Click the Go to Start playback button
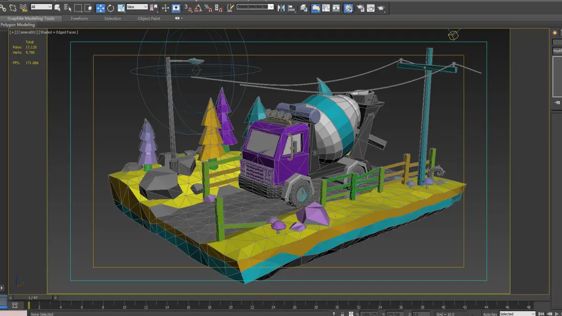The width and height of the screenshot is (562, 316). 541,314
